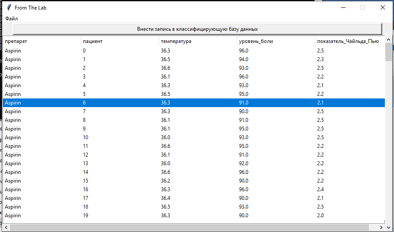The height and width of the screenshot is (232, 394).
Task: Select patient number 5 cell
Action: pyautogui.click(x=84, y=94)
